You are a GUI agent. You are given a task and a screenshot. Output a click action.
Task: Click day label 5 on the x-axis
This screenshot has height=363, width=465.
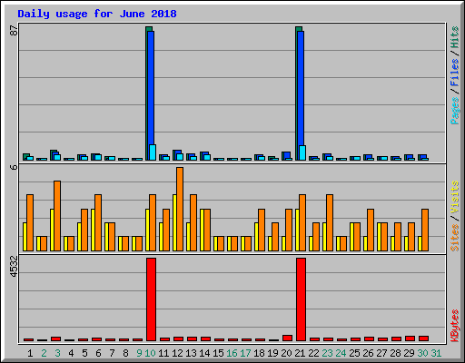click(x=84, y=353)
